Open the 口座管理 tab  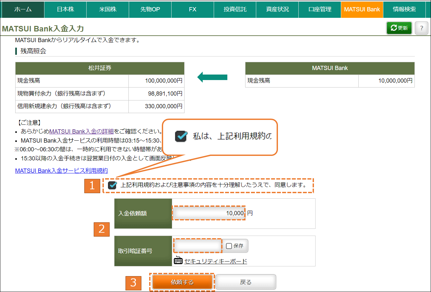(320, 9)
